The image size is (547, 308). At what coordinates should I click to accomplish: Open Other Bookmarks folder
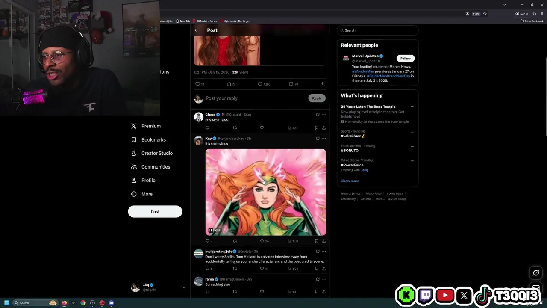pyautogui.click(x=532, y=21)
